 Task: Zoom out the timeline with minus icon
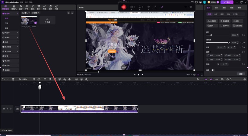227,79
